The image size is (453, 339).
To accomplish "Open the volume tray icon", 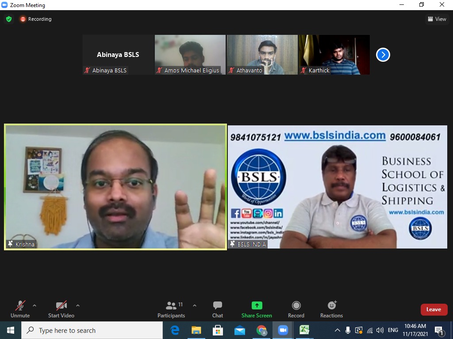I will (380, 330).
